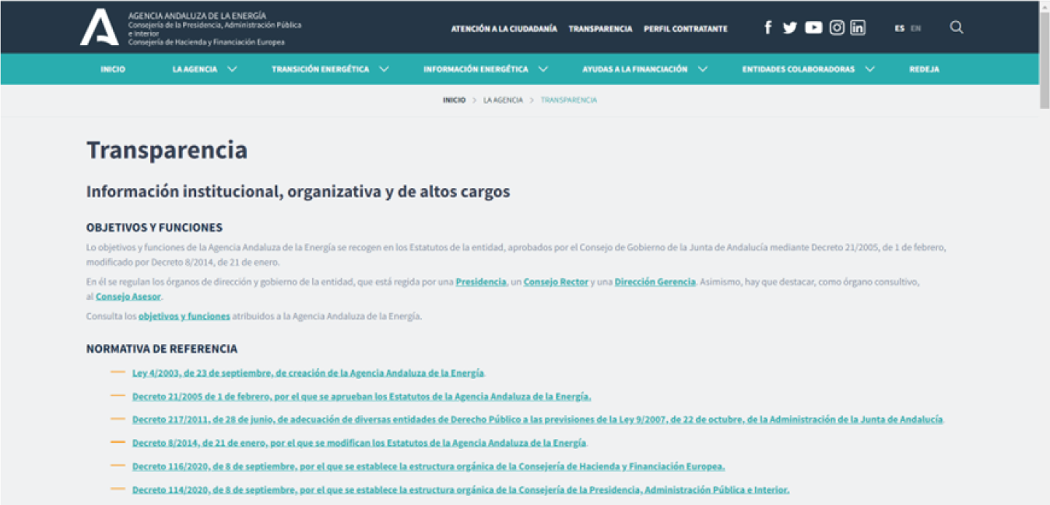Open the Twitter profile icon
Screen dimensions: 1050x505
[x=790, y=28]
